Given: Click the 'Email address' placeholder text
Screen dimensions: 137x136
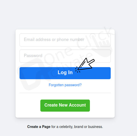Looking at the screenshot, I should (x=37, y=39).
